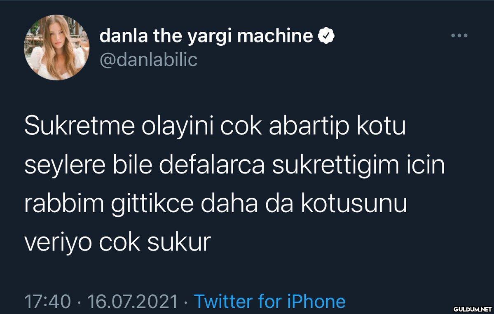Image resolution: width=494 pixels, height=314 pixels.
Task: Open the profile picture of danlabilic
Action: click(x=57, y=47)
